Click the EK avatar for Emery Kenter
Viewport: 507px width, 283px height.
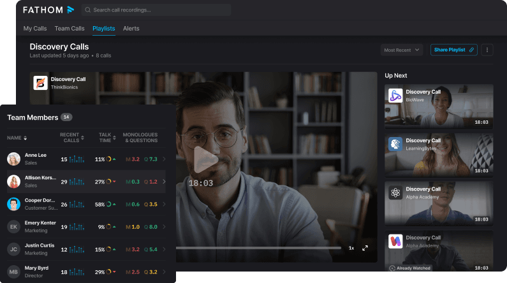click(13, 227)
